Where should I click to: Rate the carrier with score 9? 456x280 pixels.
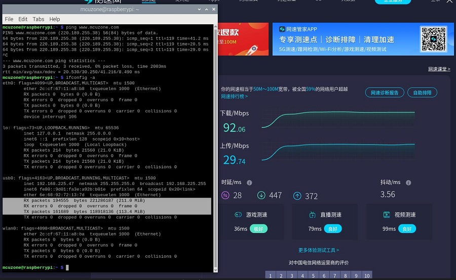click(356, 275)
